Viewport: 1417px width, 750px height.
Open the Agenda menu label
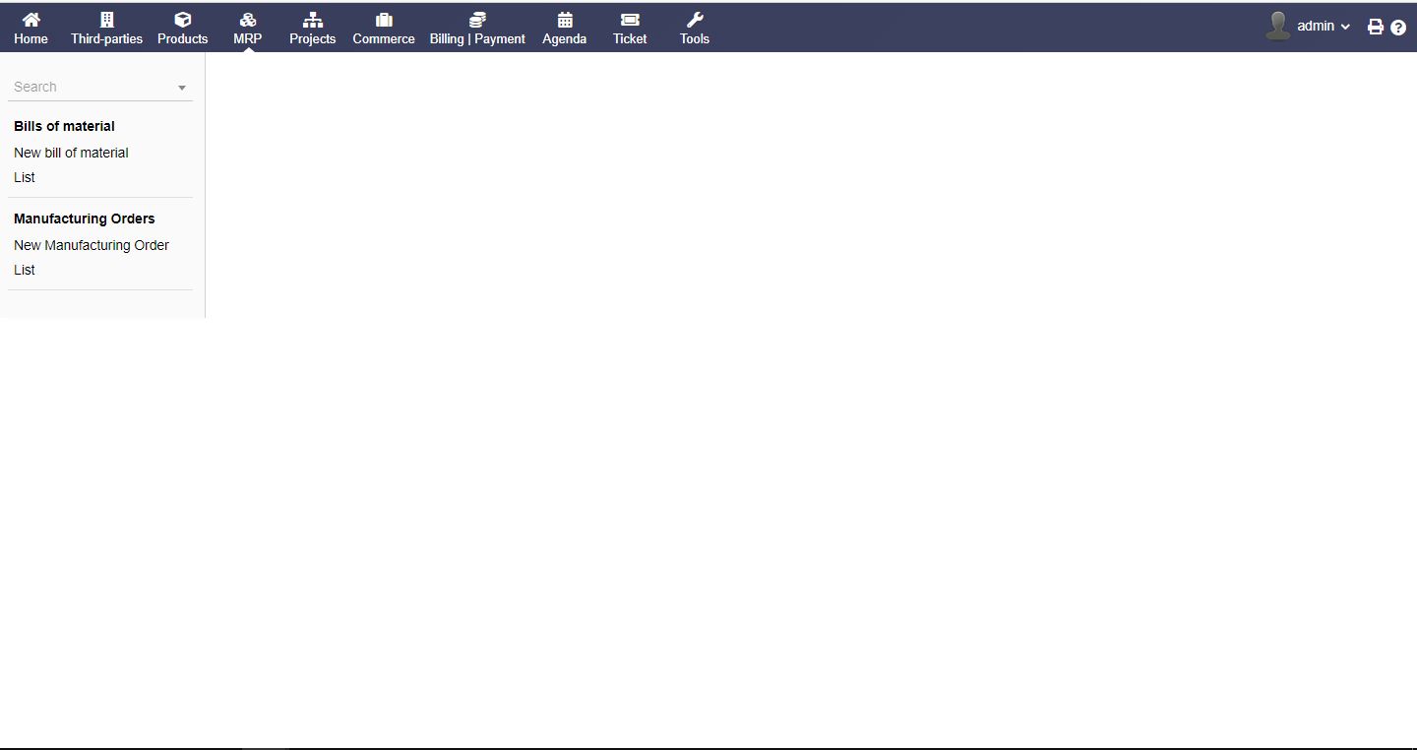(565, 39)
